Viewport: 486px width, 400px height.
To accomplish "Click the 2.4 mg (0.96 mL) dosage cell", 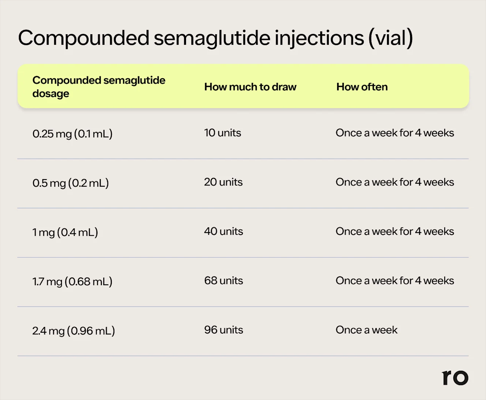I will 73,331.
